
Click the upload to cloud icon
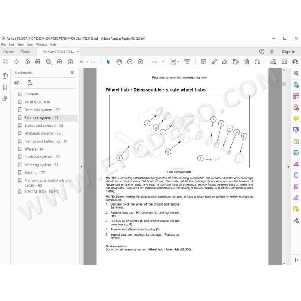[27, 62]
